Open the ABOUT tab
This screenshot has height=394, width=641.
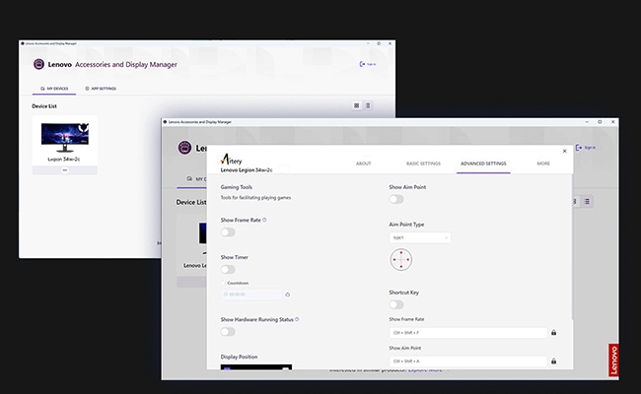point(364,164)
